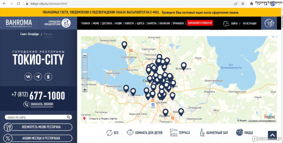Open the Telegram channel icon
The image size is (283, 143).
pos(38,77)
